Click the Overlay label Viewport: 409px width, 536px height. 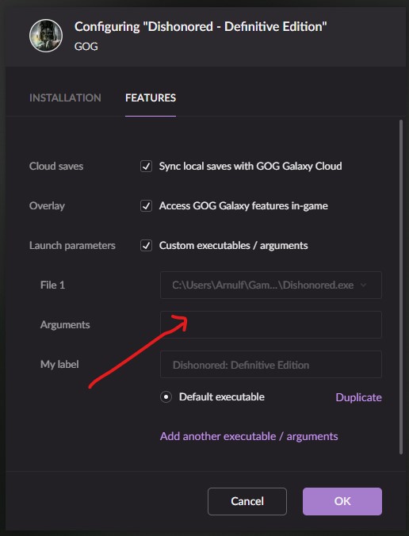click(47, 206)
